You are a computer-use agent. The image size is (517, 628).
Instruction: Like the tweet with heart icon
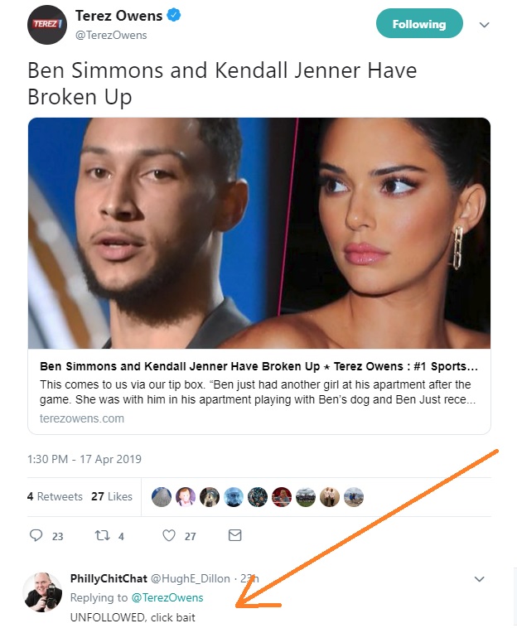click(169, 536)
